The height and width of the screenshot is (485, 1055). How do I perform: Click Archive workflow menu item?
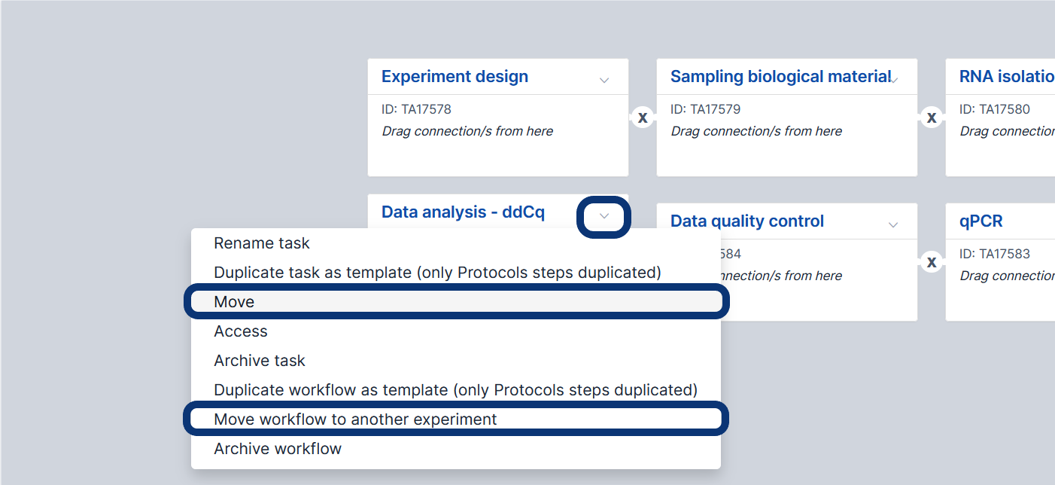click(x=278, y=449)
